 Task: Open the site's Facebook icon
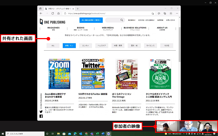41,116
